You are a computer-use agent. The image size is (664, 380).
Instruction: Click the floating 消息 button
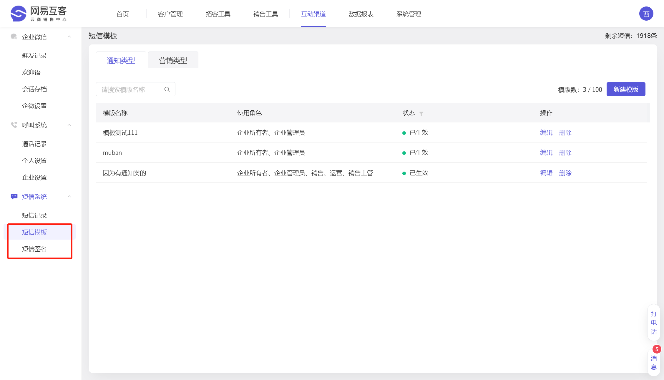[x=654, y=363]
